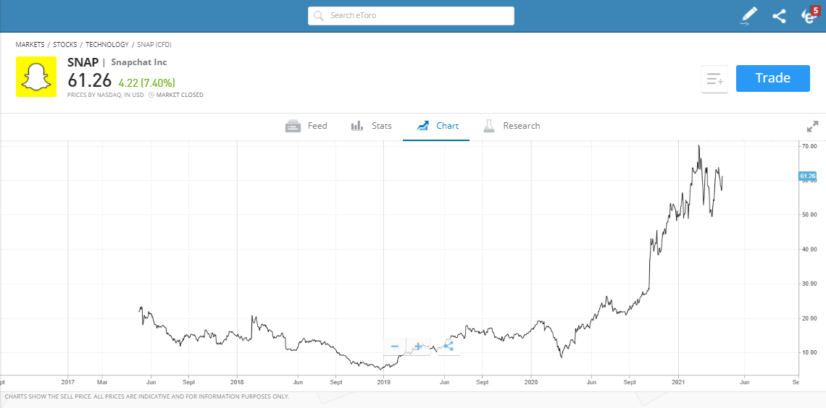Click the 2018 label on time axis
Viewport: 826px width, 408px height.
237,383
